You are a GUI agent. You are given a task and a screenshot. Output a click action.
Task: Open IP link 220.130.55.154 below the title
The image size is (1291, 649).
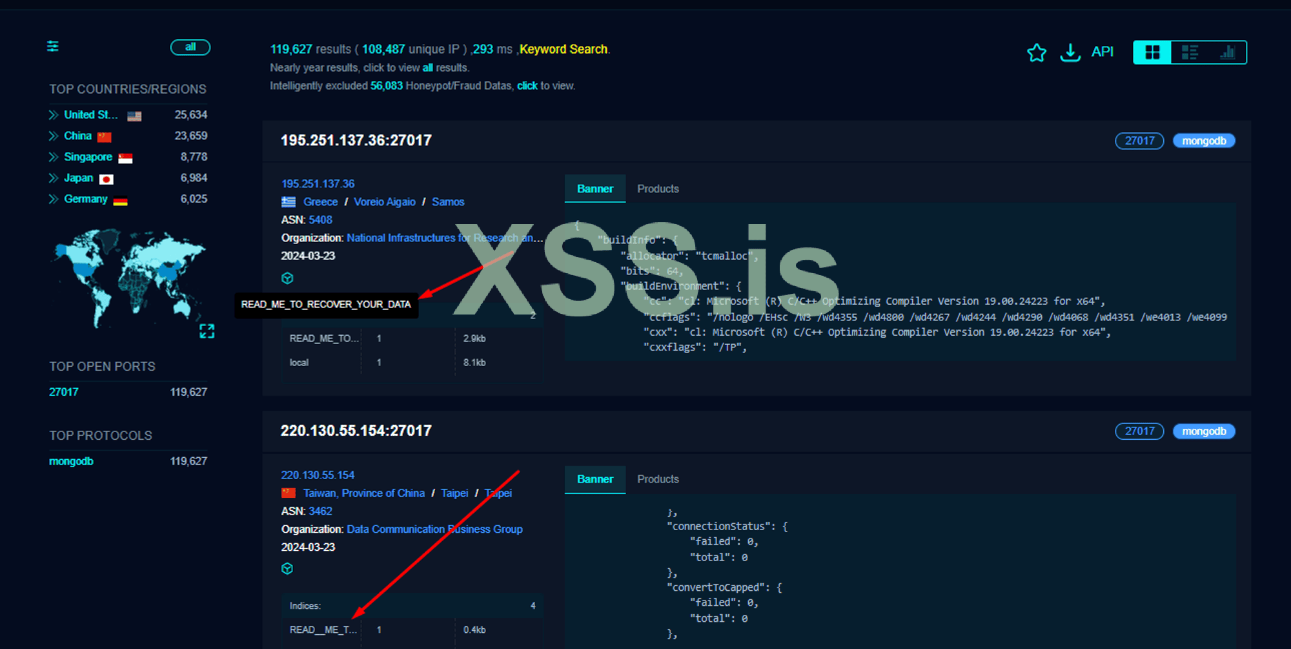(318, 475)
